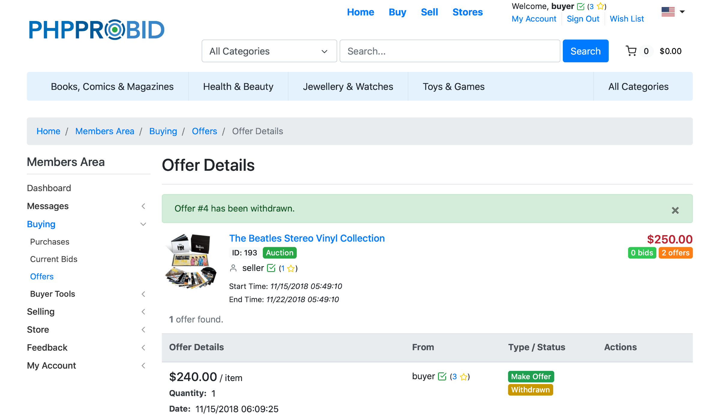This screenshot has width=720, height=417.
Task: Open the Toys & Games category tab
Action: [x=453, y=87]
